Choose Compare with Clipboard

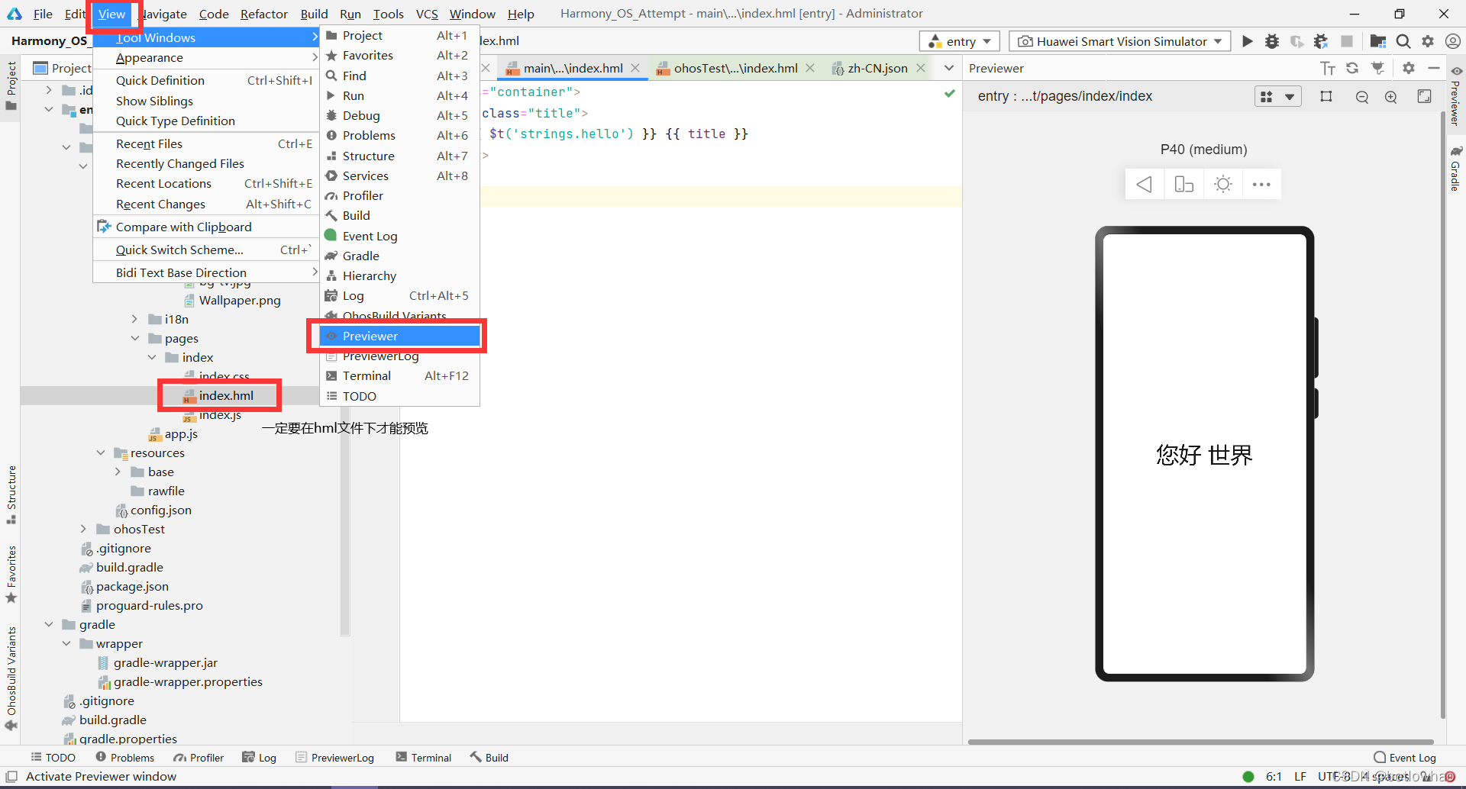click(206, 227)
